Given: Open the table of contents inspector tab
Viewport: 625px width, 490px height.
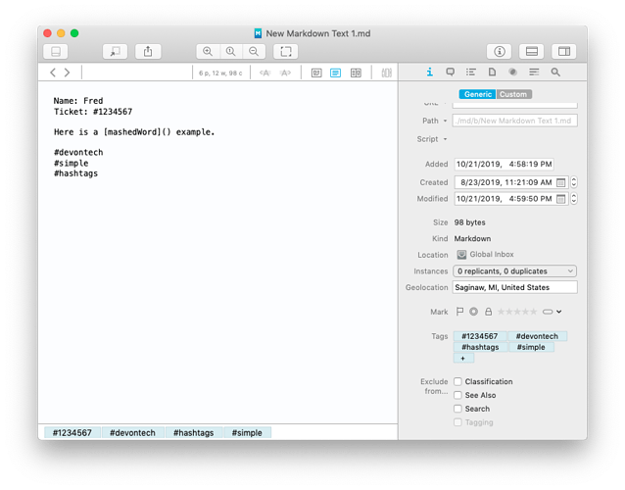Looking at the screenshot, I should click(x=471, y=73).
